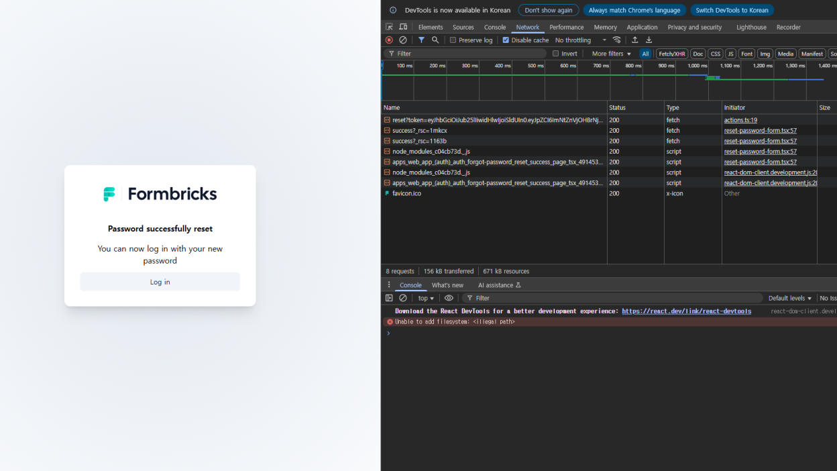This screenshot has height=471, width=837.
Task: Open the Application tab
Action: pyautogui.click(x=643, y=27)
